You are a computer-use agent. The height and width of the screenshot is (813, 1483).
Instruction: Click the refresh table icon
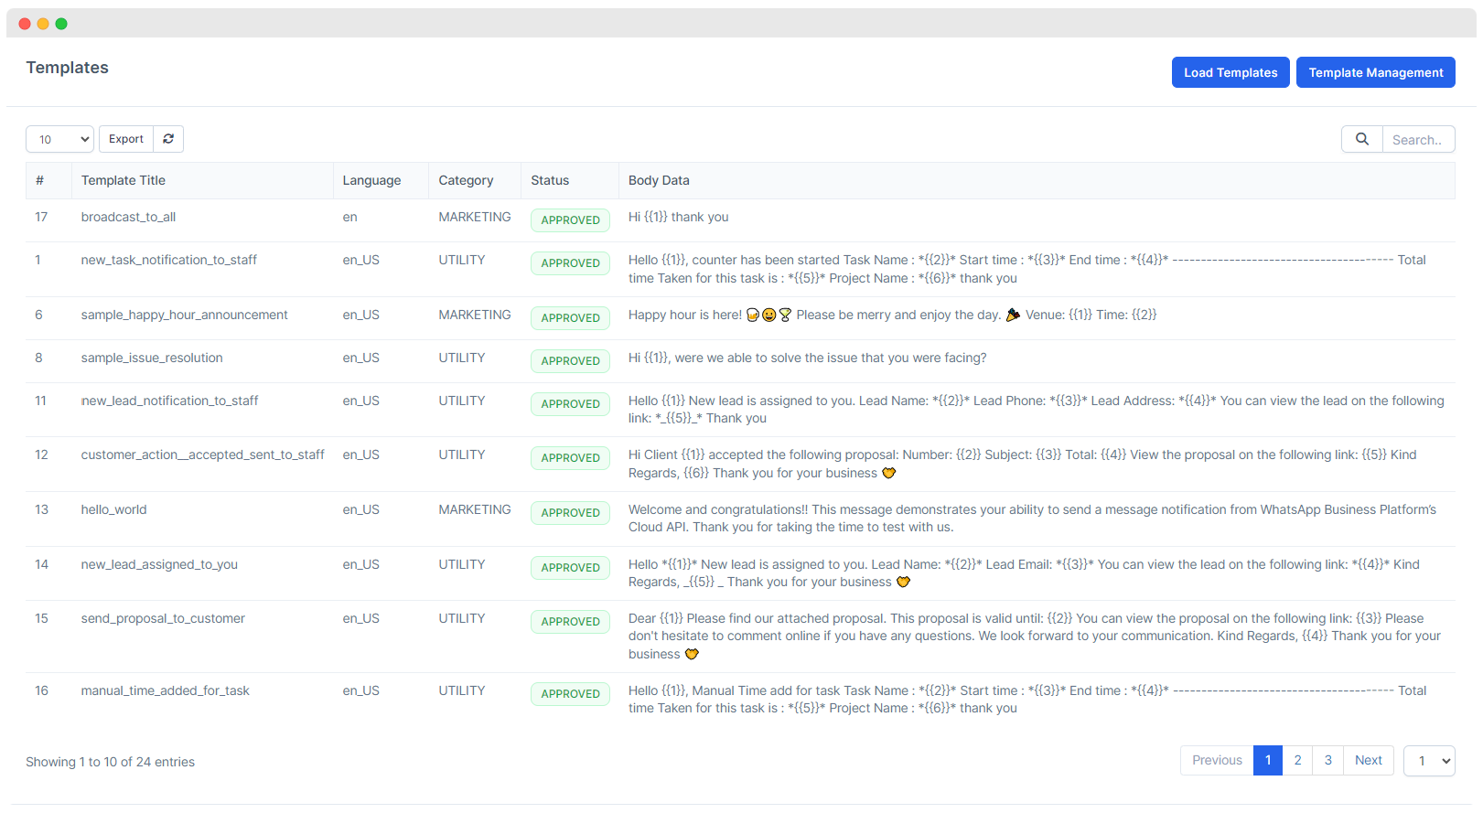(168, 139)
